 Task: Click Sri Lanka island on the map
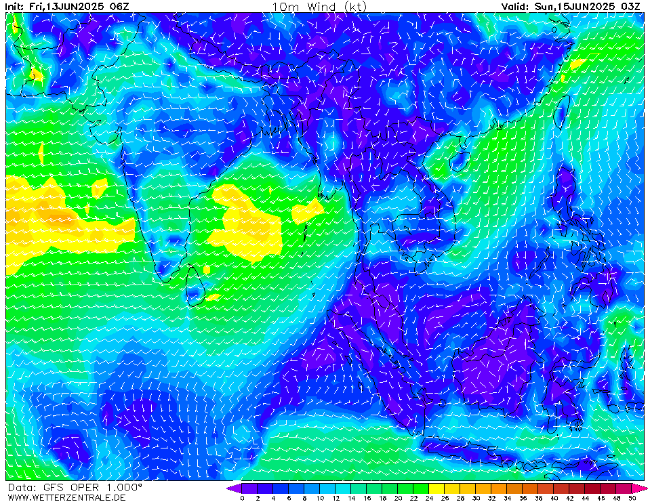pyautogui.click(x=195, y=286)
